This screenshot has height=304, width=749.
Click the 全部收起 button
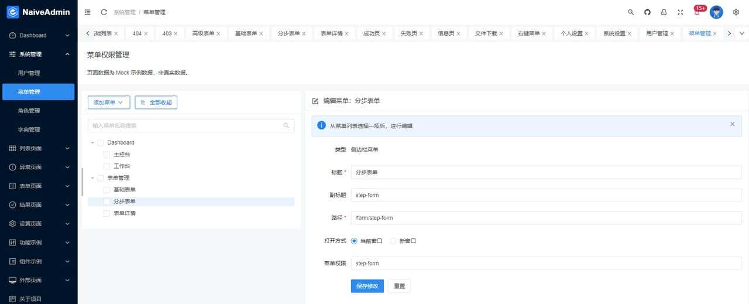pos(156,102)
